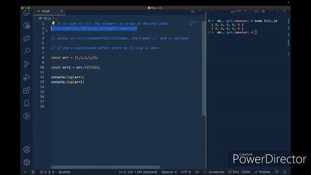Image resolution: width=311 pixels, height=175 pixels.
Task: Click the minimap preview in editor
Action: point(195,23)
